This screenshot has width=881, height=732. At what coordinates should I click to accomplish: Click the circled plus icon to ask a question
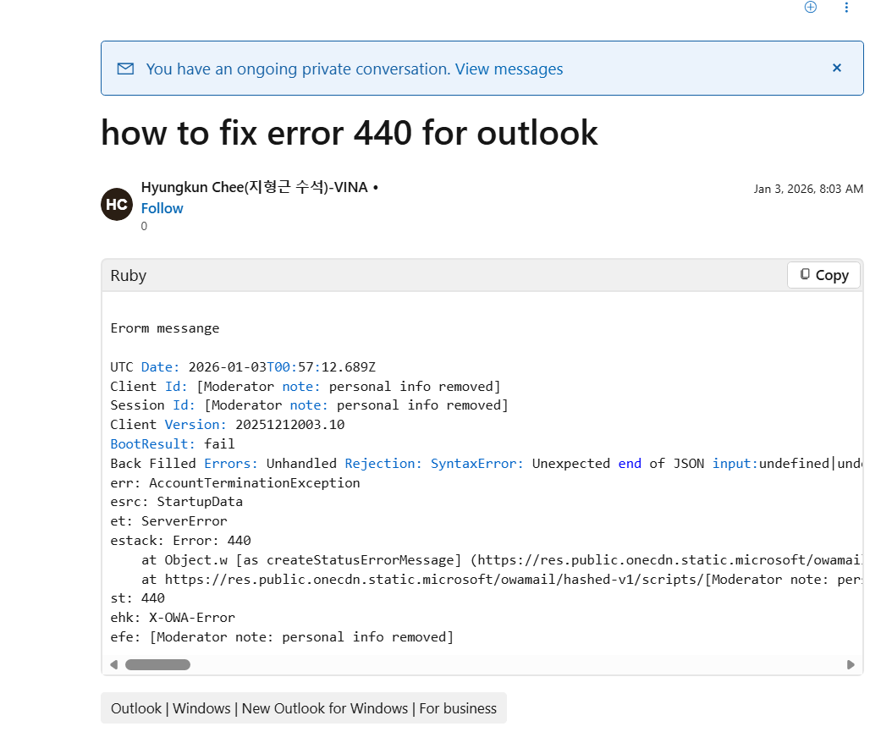(810, 8)
